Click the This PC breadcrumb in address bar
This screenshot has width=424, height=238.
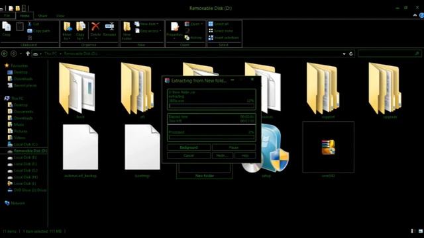(50, 54)
